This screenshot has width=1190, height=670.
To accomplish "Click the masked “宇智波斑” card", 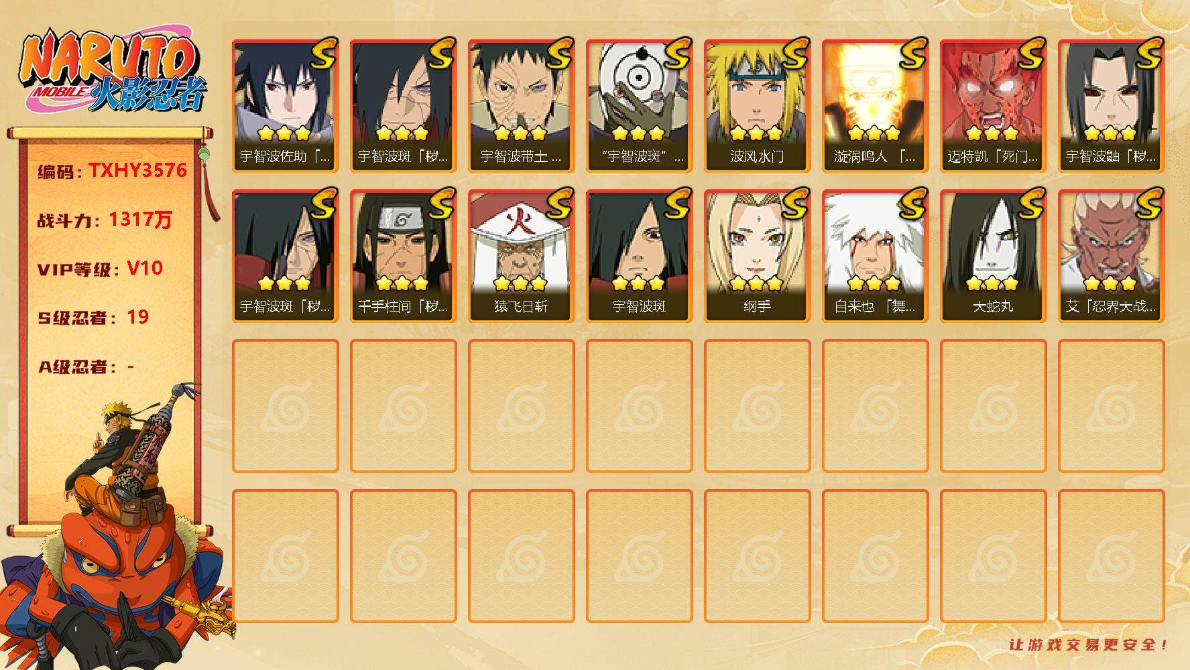I will click(639, 106).
